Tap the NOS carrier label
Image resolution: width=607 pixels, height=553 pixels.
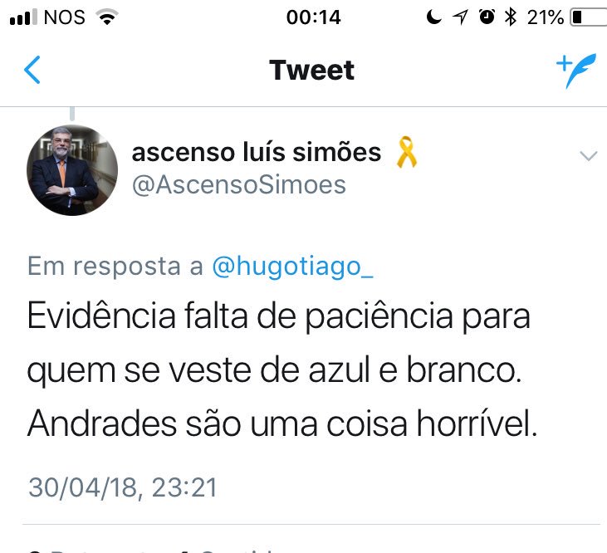[x=65, y=17]
